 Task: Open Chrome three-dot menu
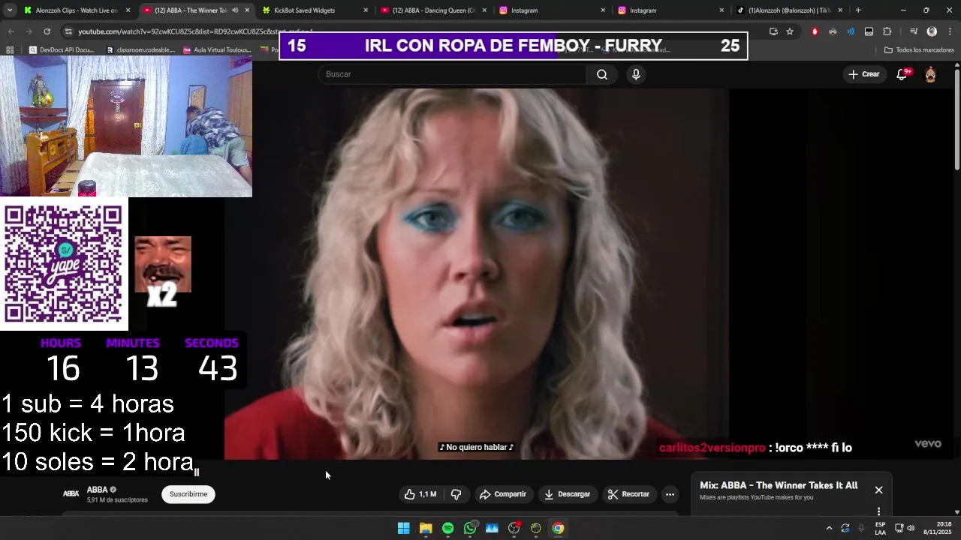click(x=950, y=31)
